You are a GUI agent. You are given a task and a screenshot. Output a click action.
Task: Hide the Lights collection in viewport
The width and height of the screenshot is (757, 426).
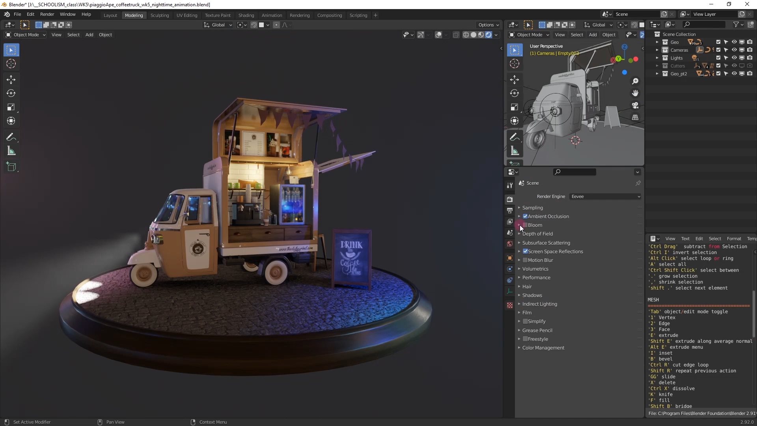pos(734,58)
